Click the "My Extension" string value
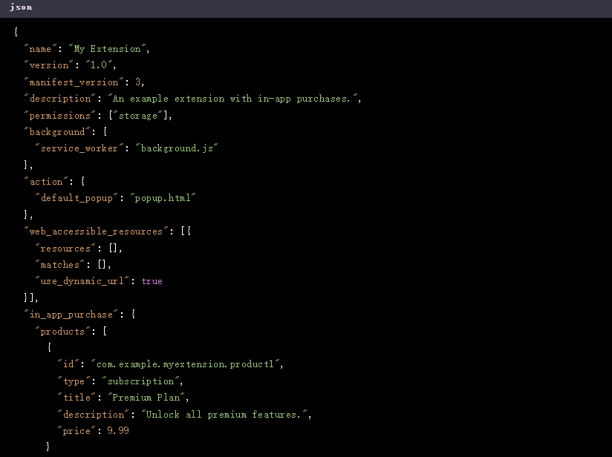 click(108, 49)
